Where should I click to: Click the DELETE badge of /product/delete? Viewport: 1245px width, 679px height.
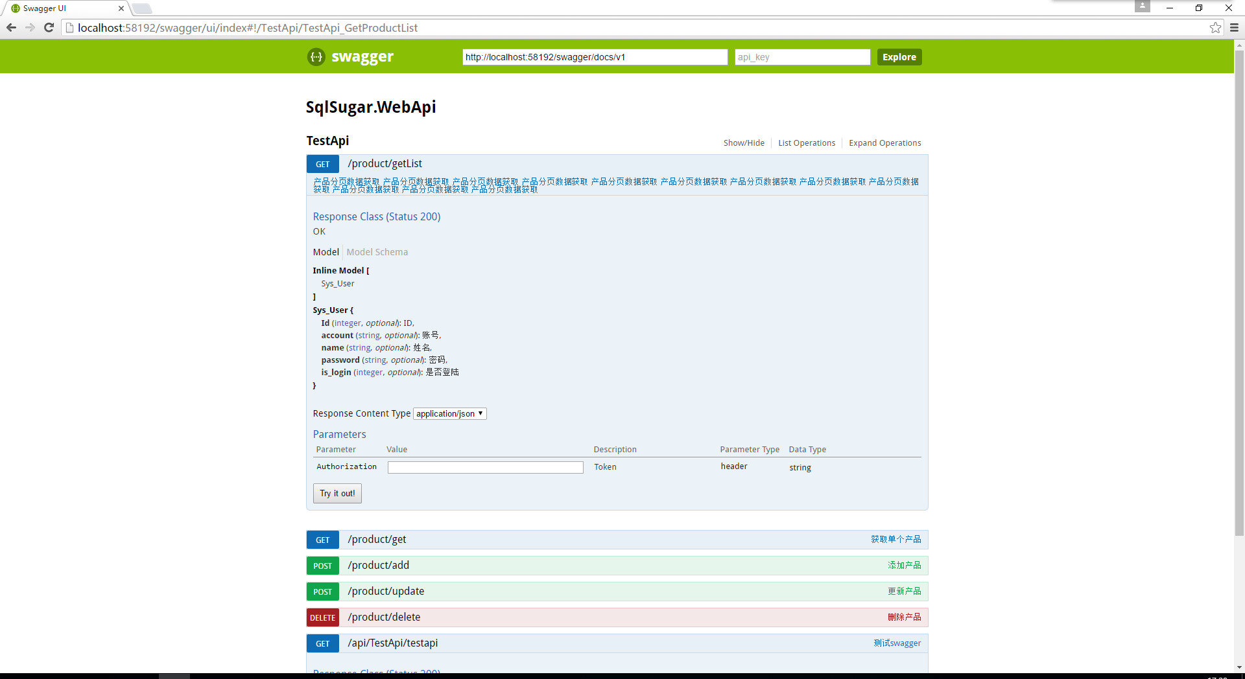[x=322, y=617]
